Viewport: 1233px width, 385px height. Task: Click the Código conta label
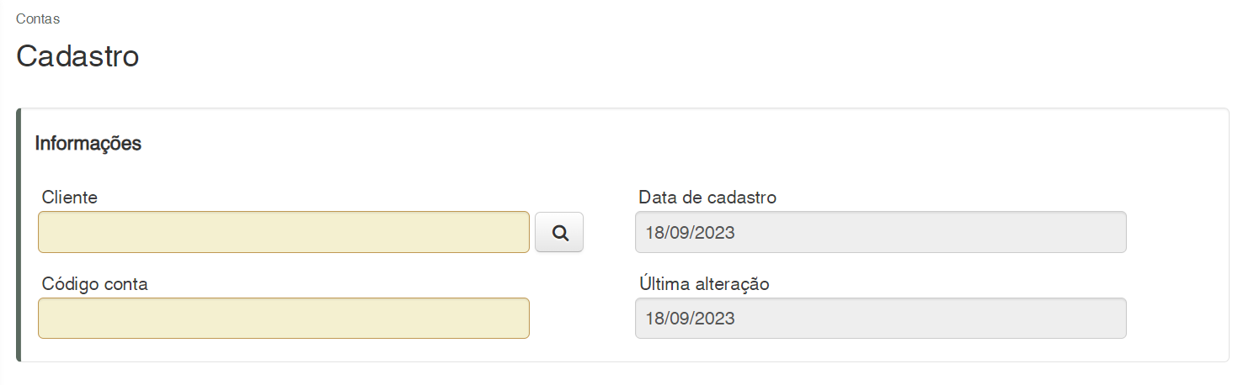95,284
